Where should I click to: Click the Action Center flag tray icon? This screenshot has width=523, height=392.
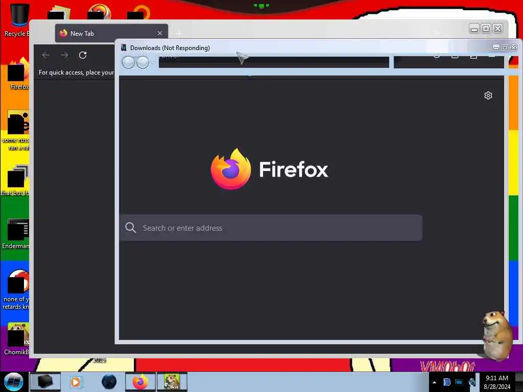[446, 382]
